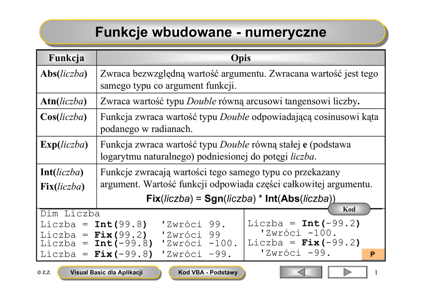Screen dimensions: 422x298
Task: Click the slide number 1
Action: click(x=376, y=272)
